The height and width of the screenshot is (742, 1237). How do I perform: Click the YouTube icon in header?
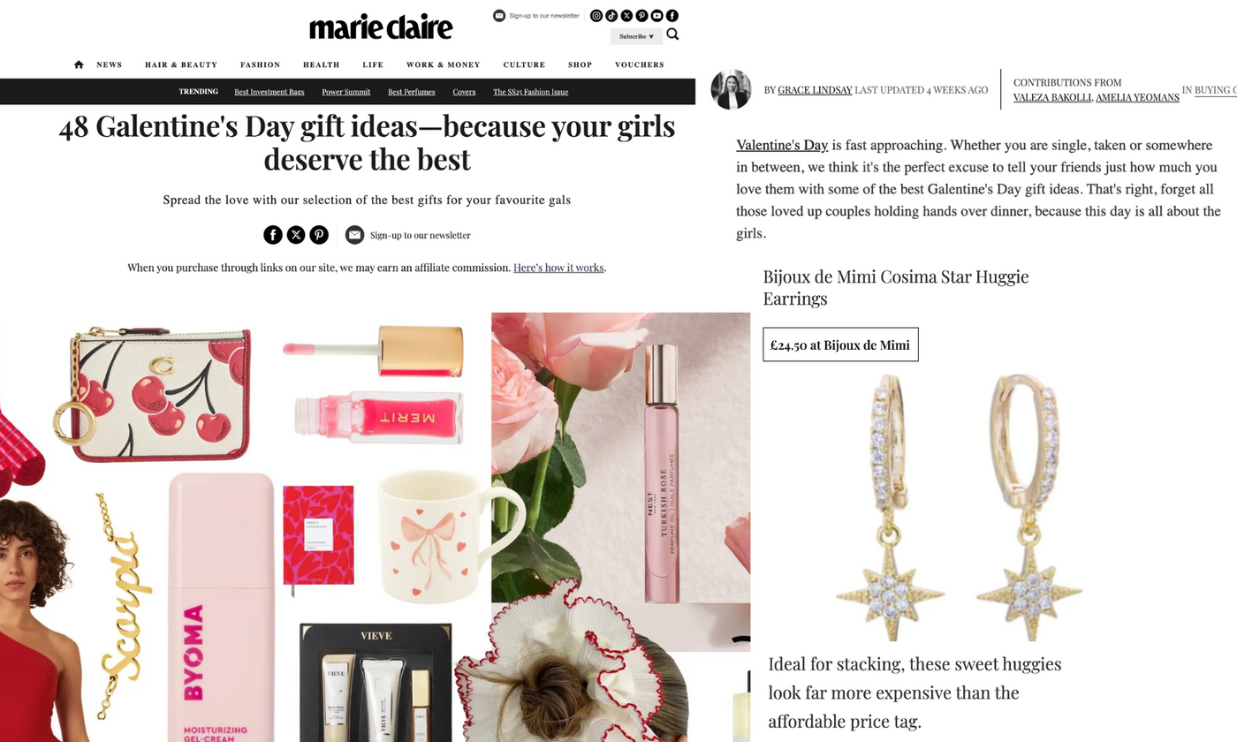[657, 16]
